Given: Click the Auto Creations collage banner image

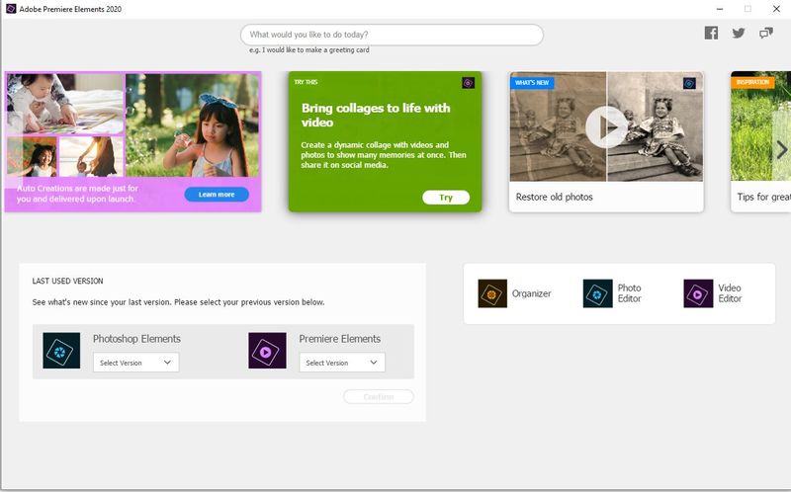Looking at the screenshot, I should (x=132, y=124).
